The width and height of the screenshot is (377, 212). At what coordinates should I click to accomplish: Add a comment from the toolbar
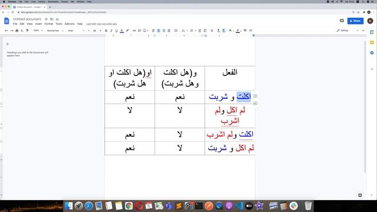point(140,31)
